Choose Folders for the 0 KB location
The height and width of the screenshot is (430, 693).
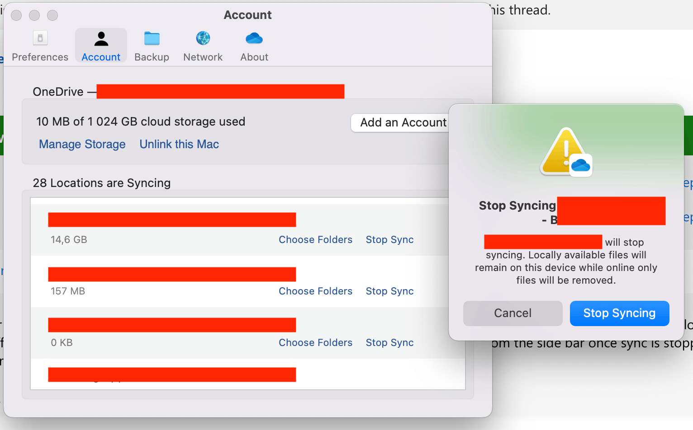pyautogui.click(x=315, y=343)
